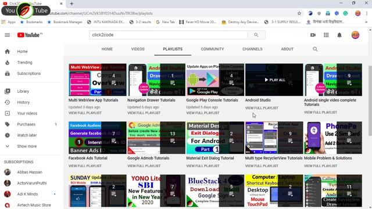Switch to the ABOUT tab
The height and width of the screenshot is (209, 372).
[287, 49]
